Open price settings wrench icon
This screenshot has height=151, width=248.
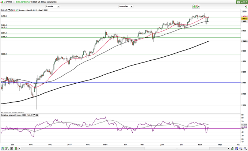point(6,10)
